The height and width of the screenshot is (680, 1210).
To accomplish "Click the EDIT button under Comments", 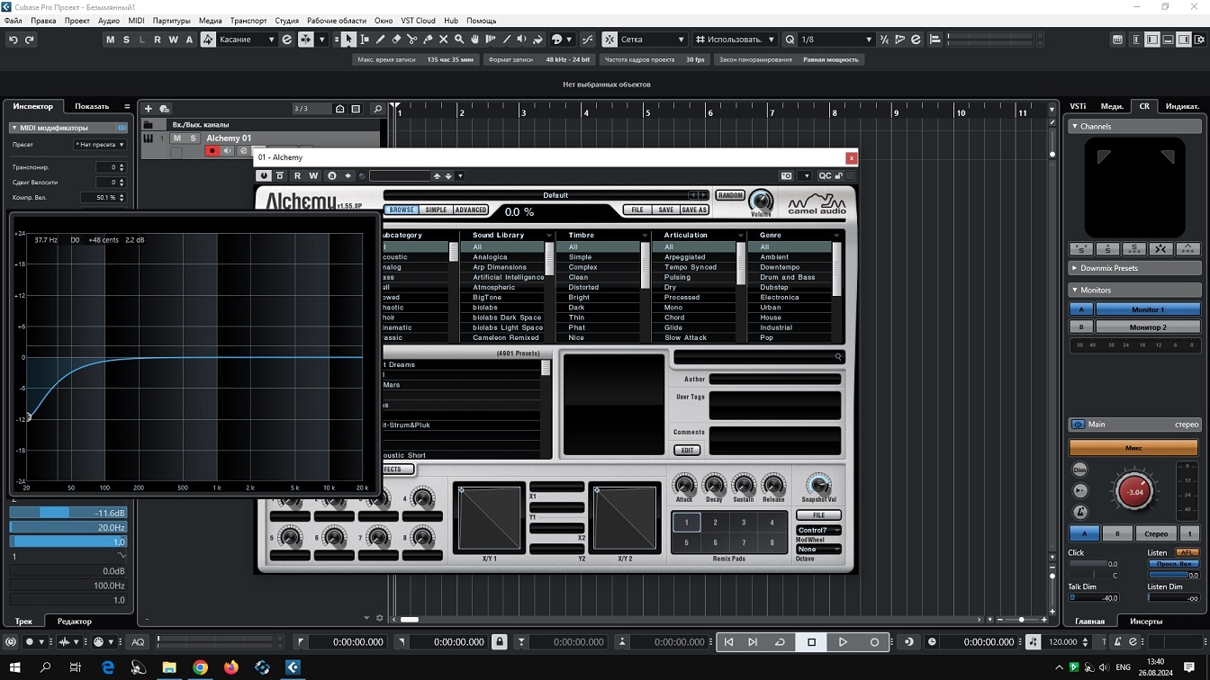I will click(x=687, y=450).
